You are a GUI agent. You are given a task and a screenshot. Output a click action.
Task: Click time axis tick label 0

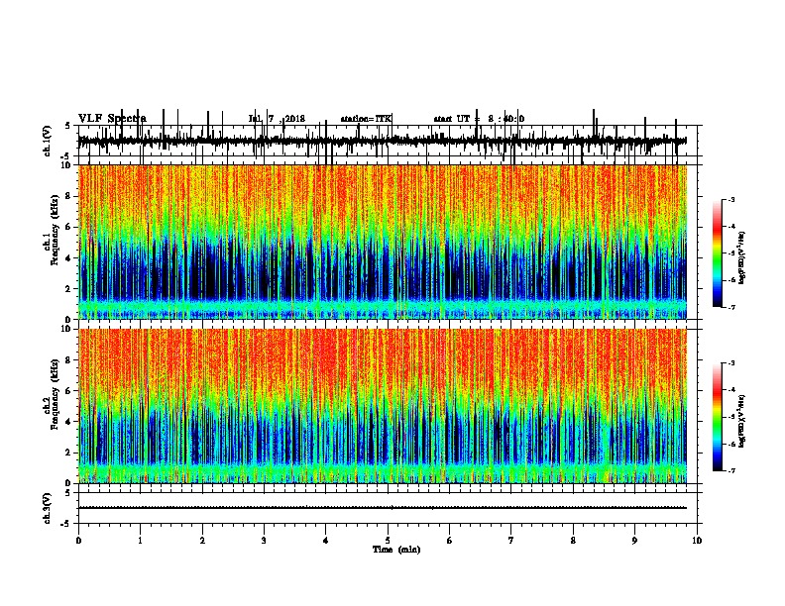click(78, 541)
